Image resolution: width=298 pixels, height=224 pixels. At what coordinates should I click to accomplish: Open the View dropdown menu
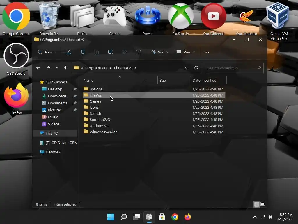186,52
